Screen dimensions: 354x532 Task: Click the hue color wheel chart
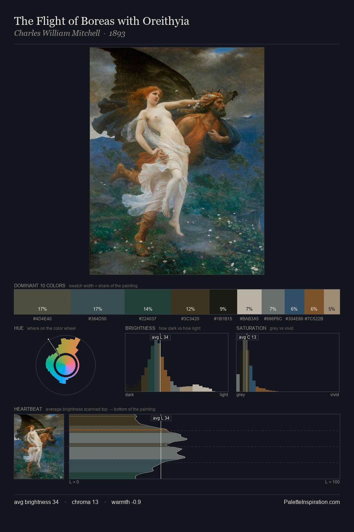(65, 365)
